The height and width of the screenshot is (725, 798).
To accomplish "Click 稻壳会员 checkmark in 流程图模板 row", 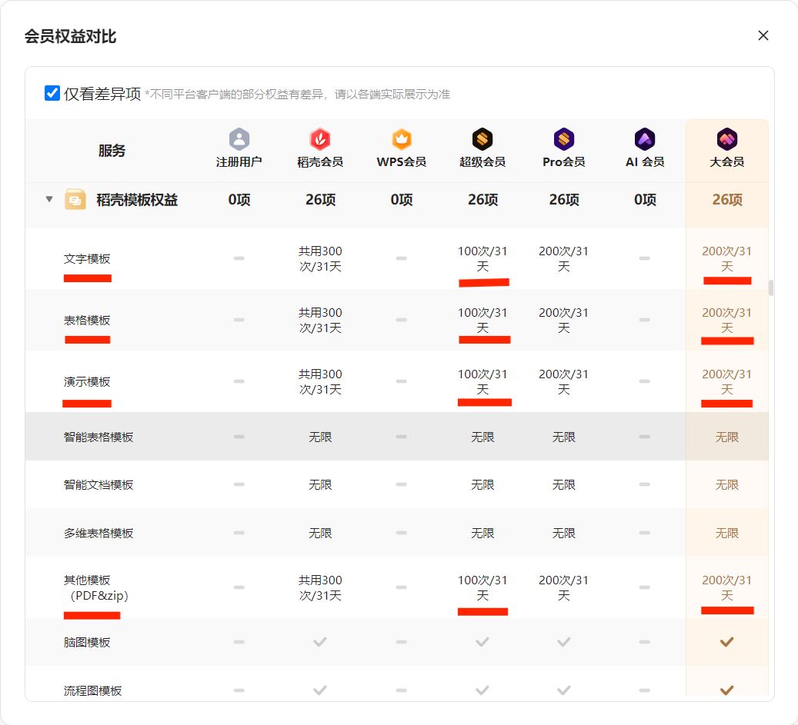I will coord(320,690).
